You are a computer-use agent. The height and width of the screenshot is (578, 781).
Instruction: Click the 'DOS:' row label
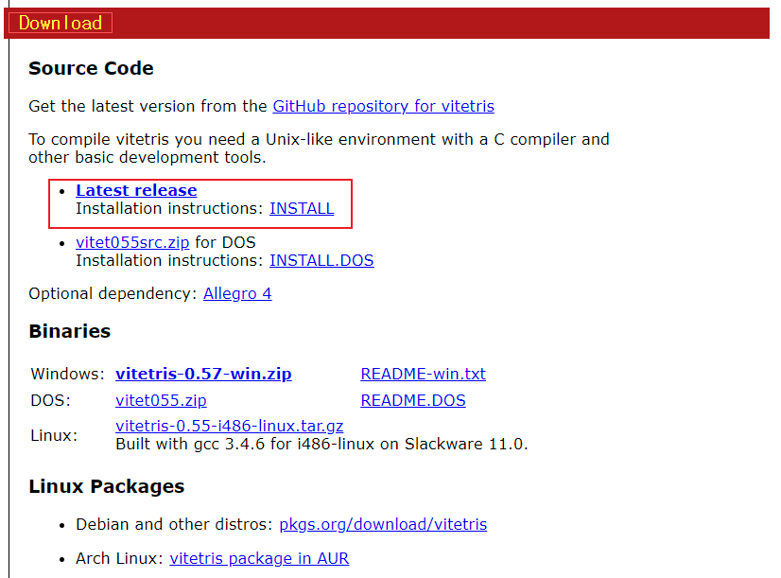[50, 400]
